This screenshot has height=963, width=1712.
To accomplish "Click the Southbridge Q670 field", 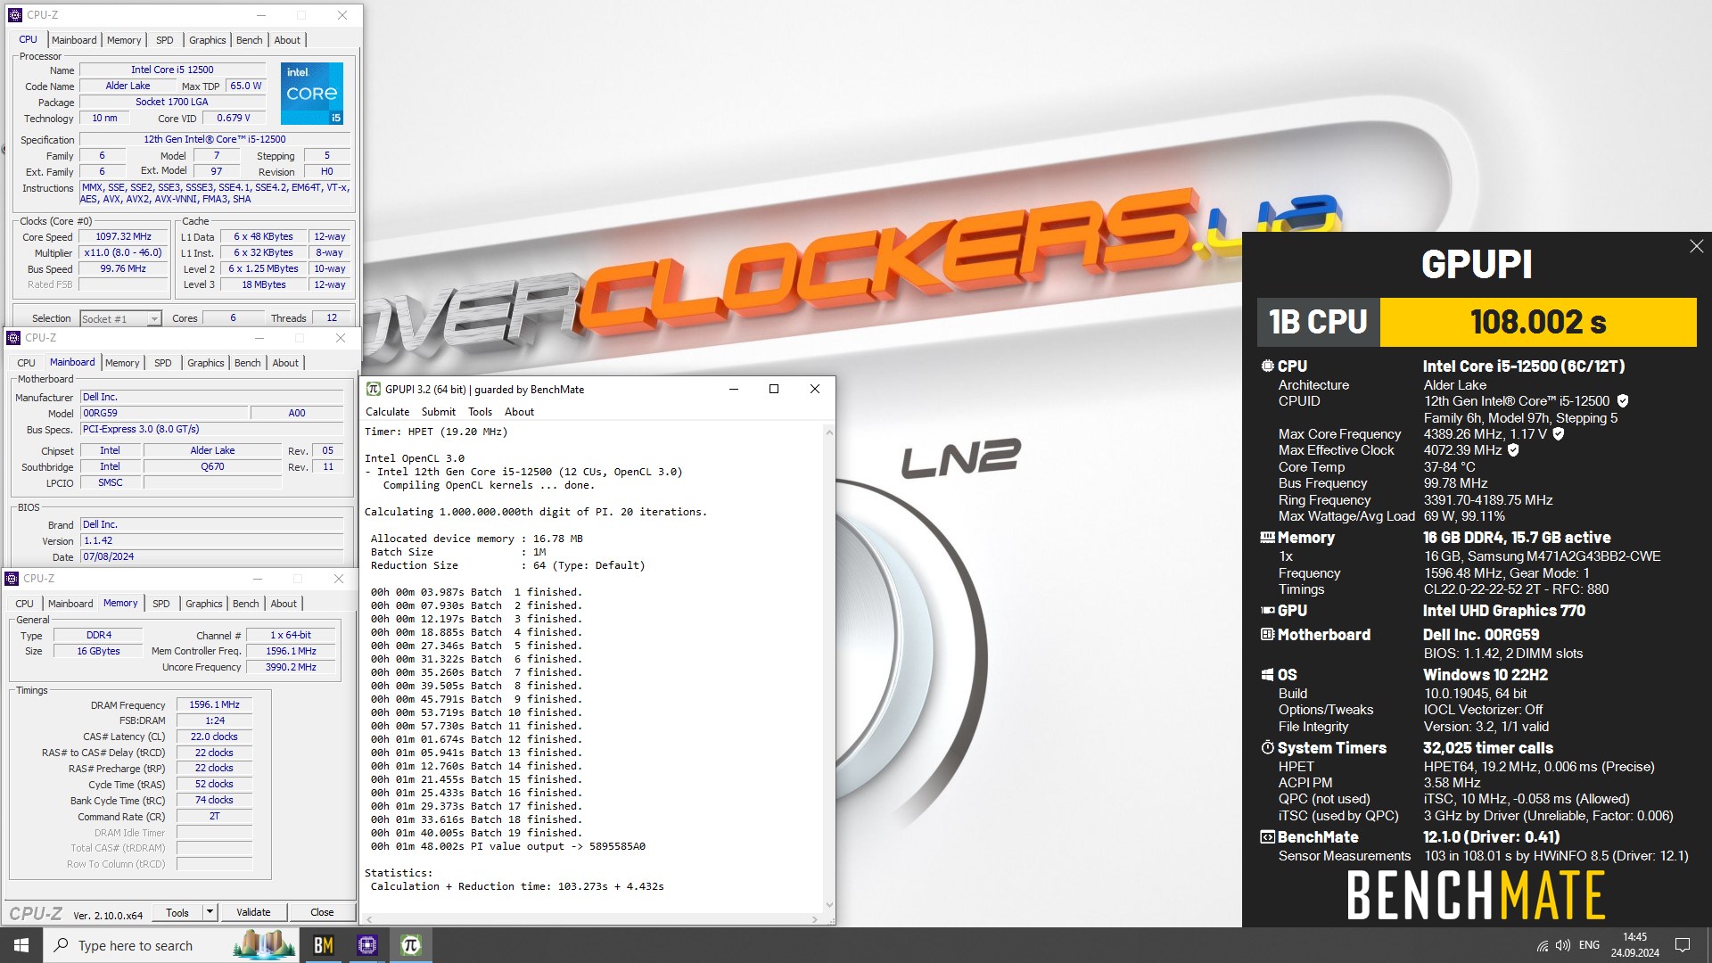I will point(212,466).
